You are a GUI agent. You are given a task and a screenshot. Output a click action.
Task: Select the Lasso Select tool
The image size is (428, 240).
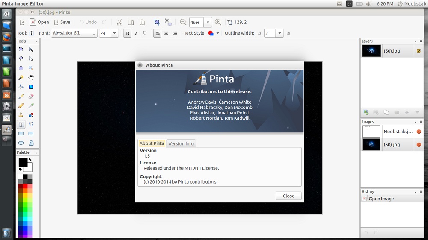[21, 59]
